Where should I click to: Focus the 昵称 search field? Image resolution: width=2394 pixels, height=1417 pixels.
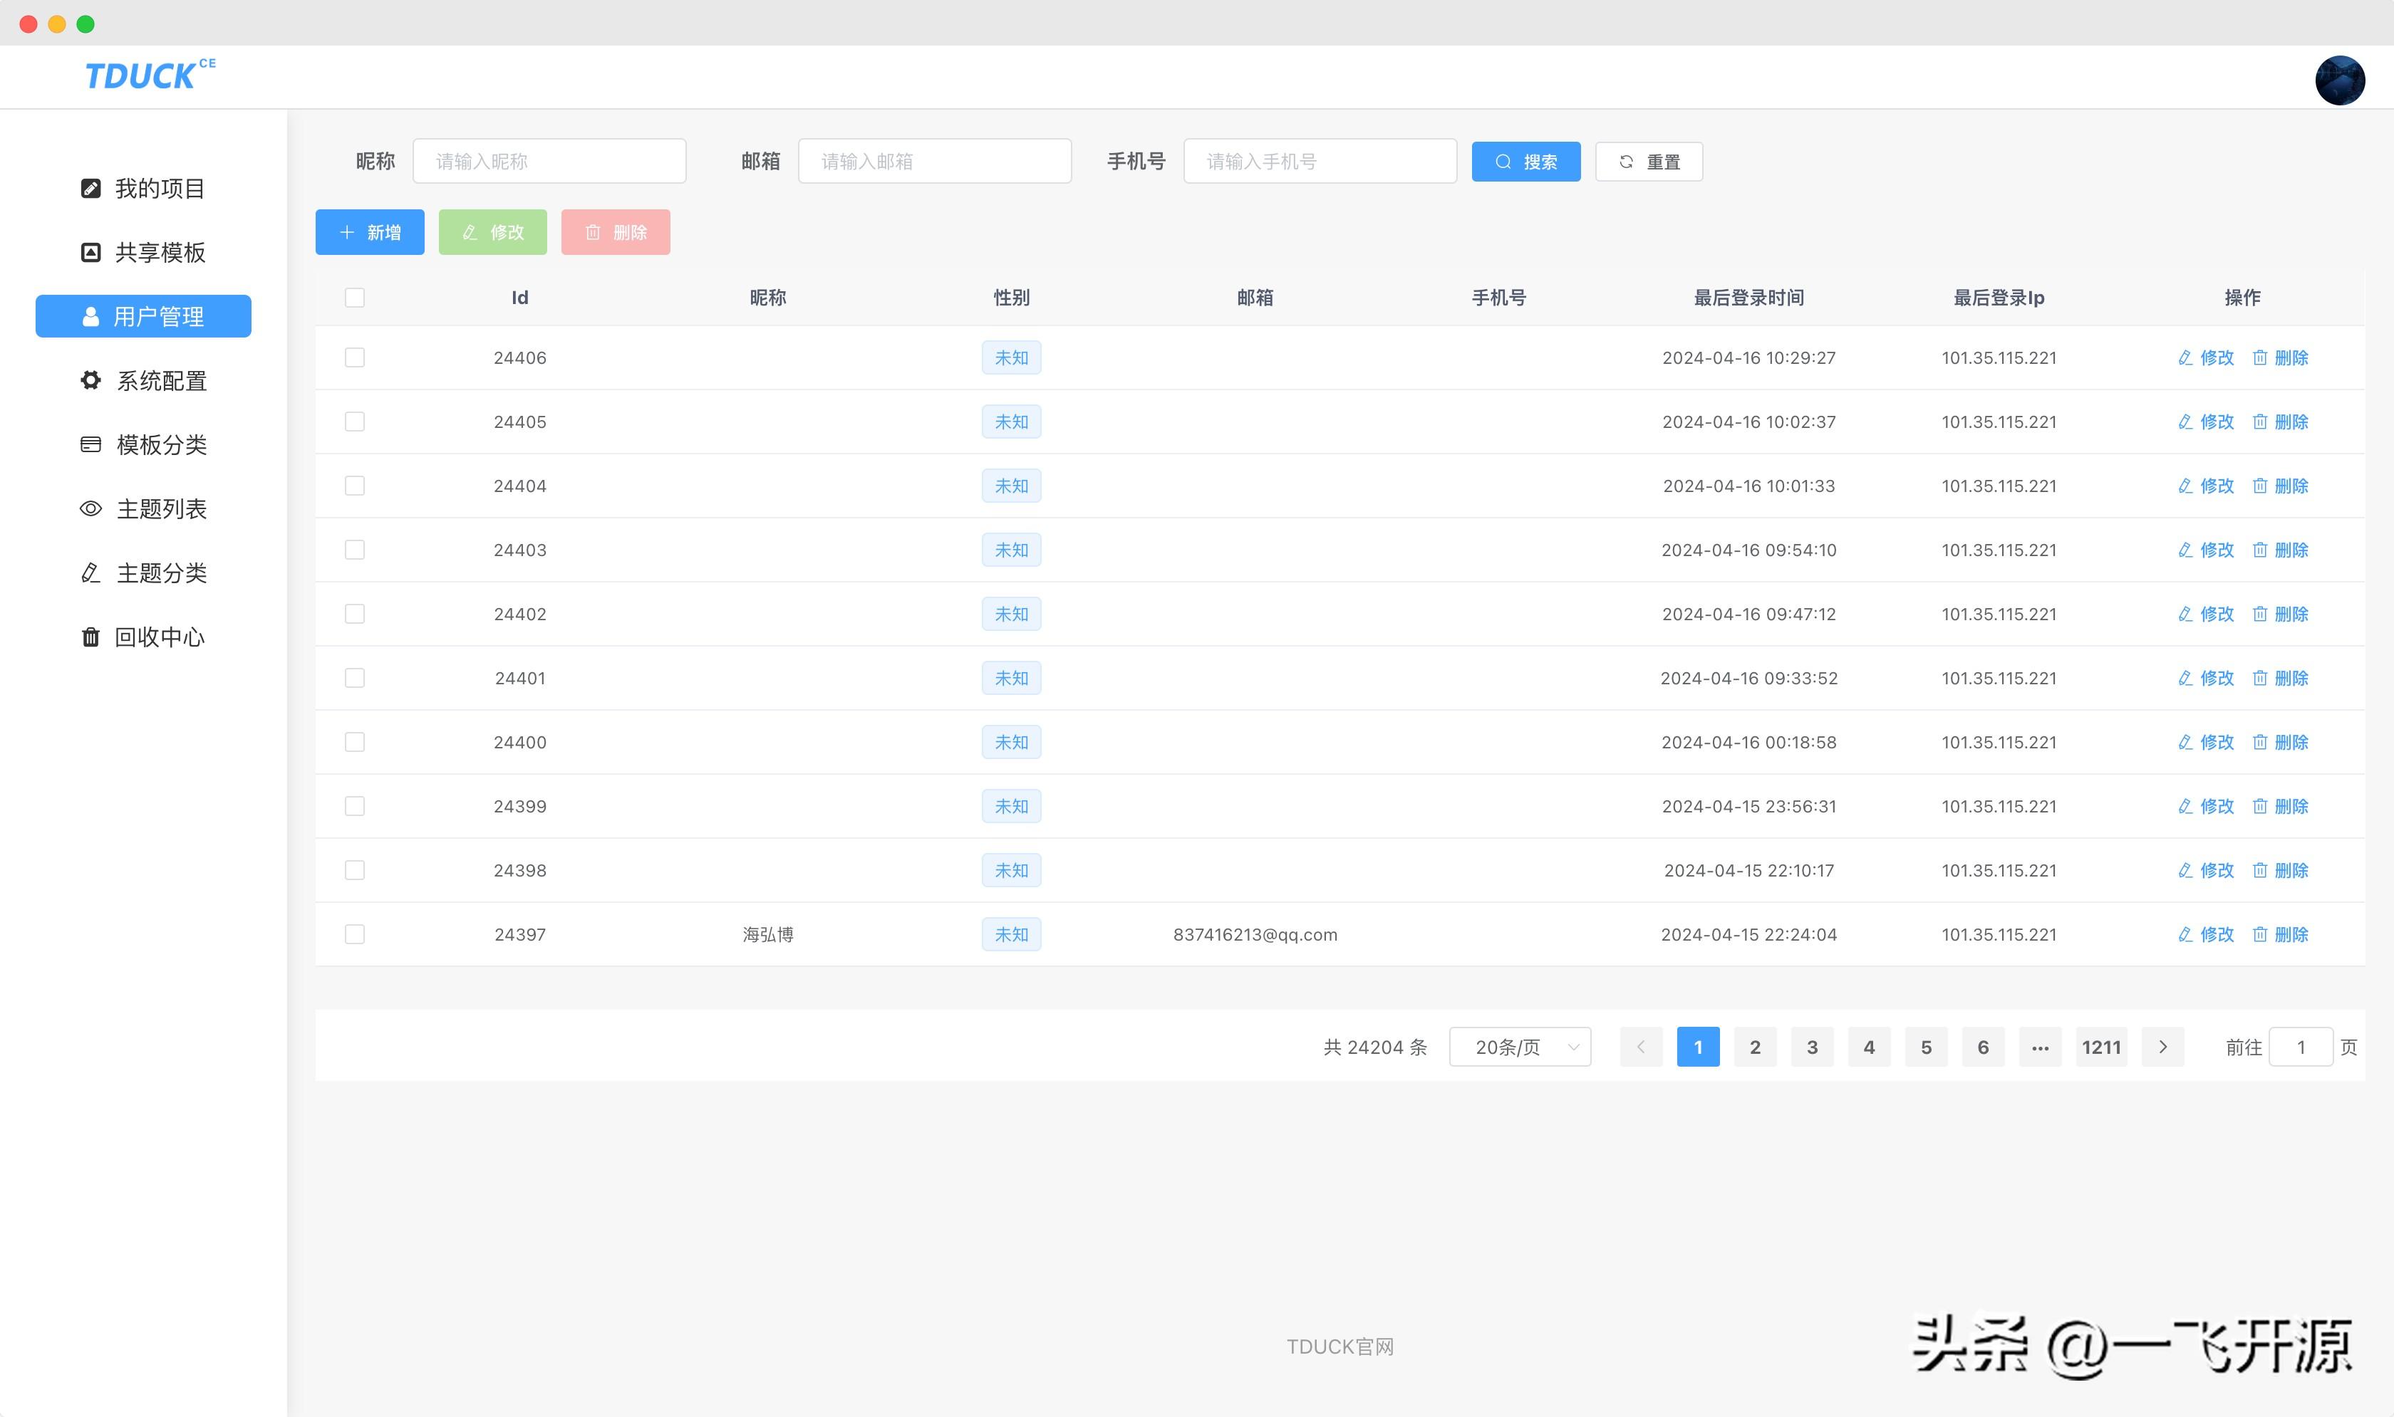pos(549,162)
